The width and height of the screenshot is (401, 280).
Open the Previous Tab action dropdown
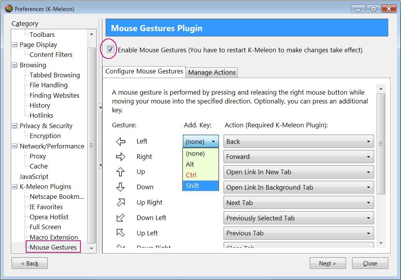point(299,233)
